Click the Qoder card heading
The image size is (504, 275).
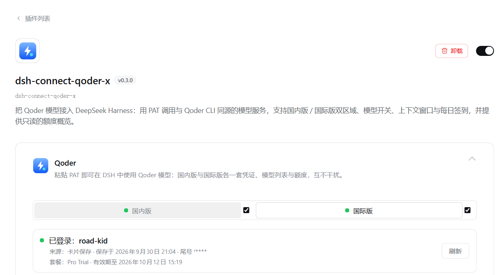65,163
